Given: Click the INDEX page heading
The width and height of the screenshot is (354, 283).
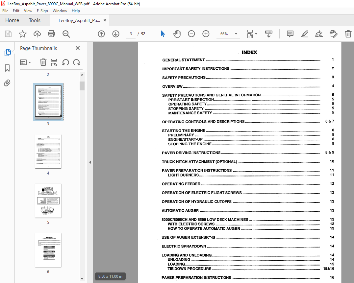Looking at the screenshot, I should pos(249,52).
